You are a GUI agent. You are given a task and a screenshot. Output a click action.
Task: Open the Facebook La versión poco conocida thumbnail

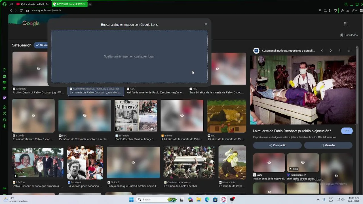pos(85,163)
